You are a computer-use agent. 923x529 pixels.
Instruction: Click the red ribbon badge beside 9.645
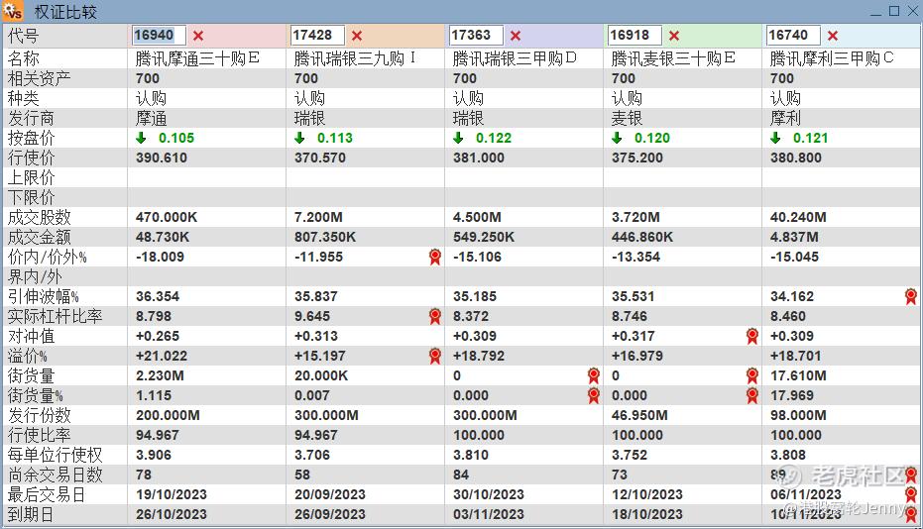[435, 317]
